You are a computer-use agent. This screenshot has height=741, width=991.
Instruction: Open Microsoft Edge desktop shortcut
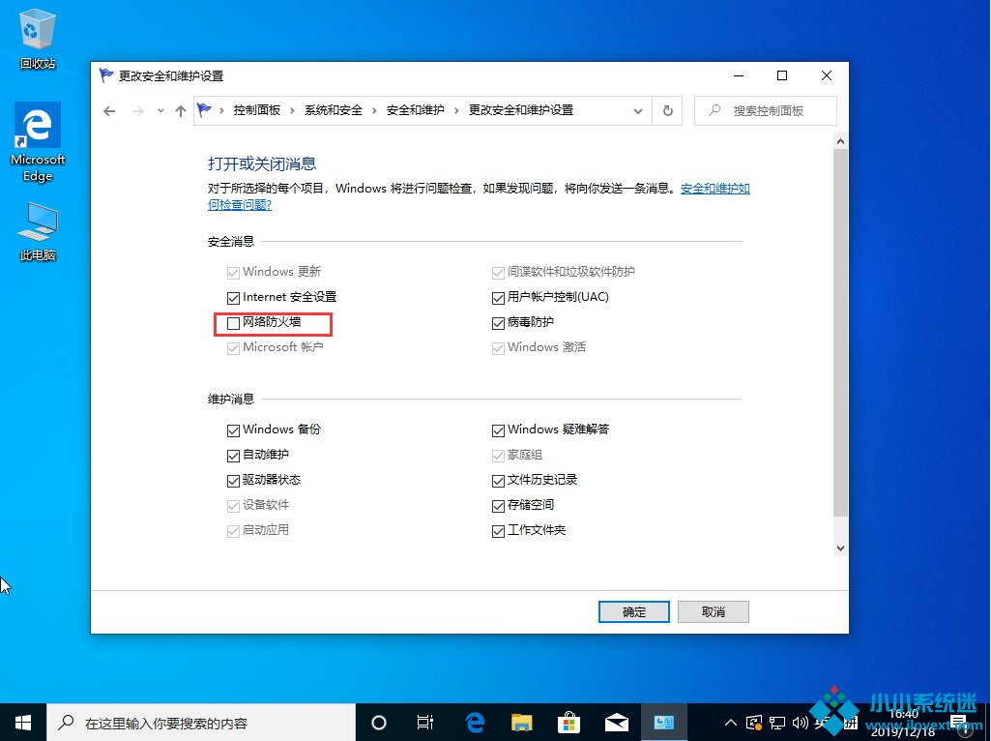[38, 142]
